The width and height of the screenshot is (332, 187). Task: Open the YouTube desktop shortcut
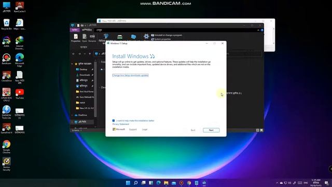click(x=20, y=94)
